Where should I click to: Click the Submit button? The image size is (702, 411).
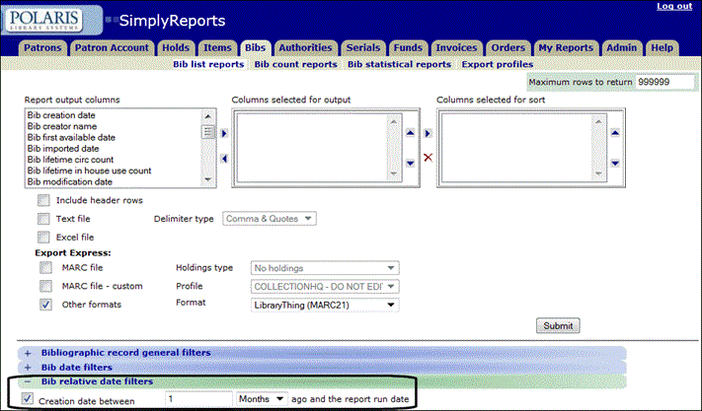coord(557,326)
